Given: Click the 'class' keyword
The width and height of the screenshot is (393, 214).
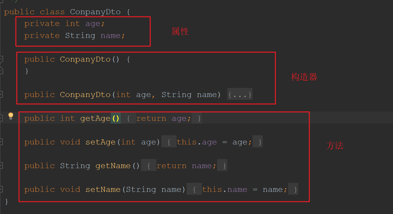Looking at the screenshot, I should point(52,12).
